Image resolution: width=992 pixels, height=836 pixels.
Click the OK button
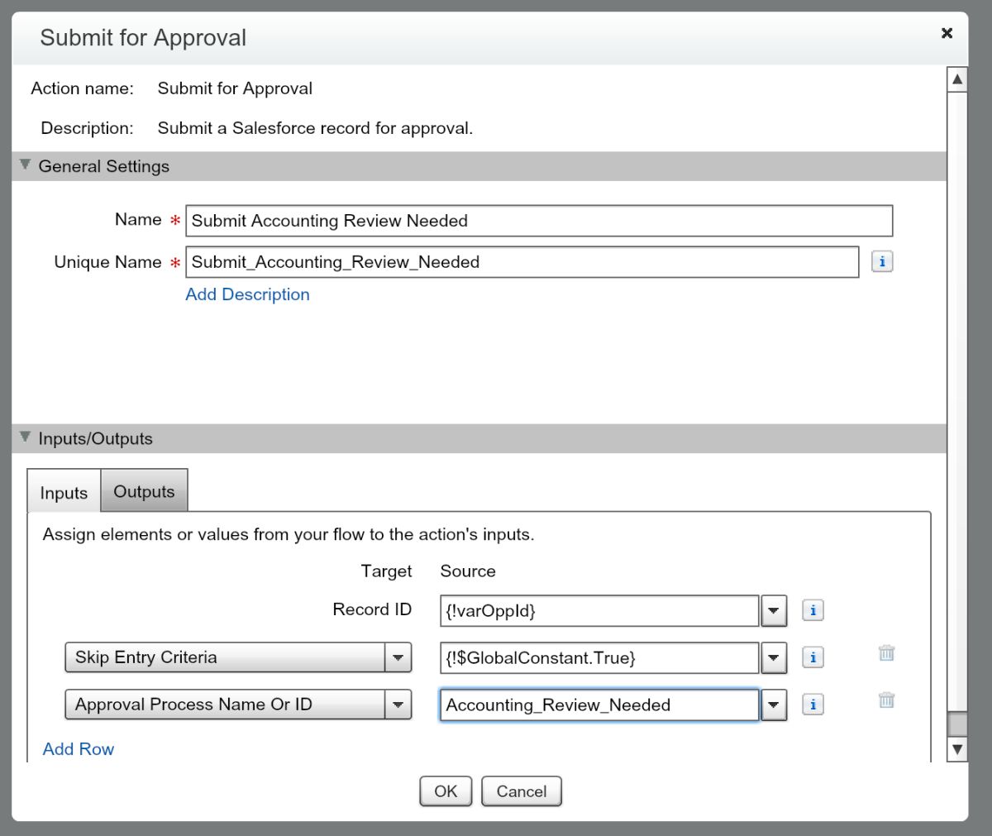446,791
